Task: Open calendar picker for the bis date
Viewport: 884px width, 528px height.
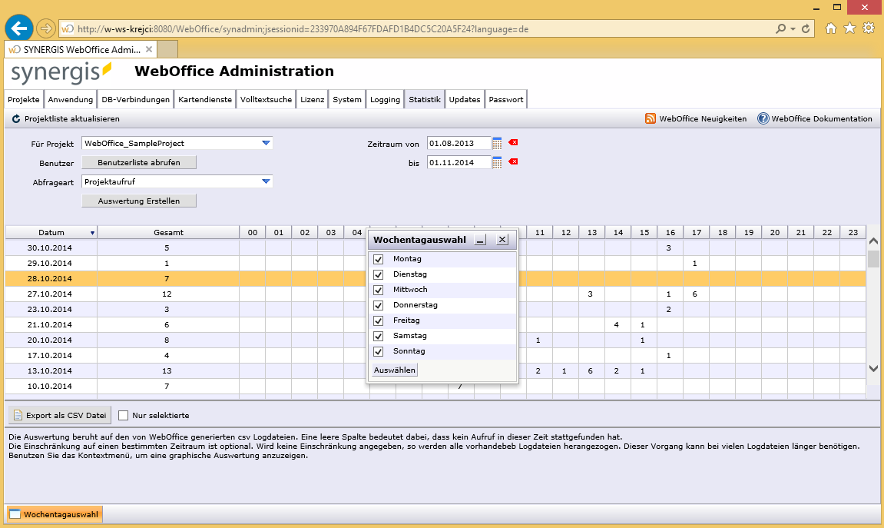Action: tap(497, 162)
